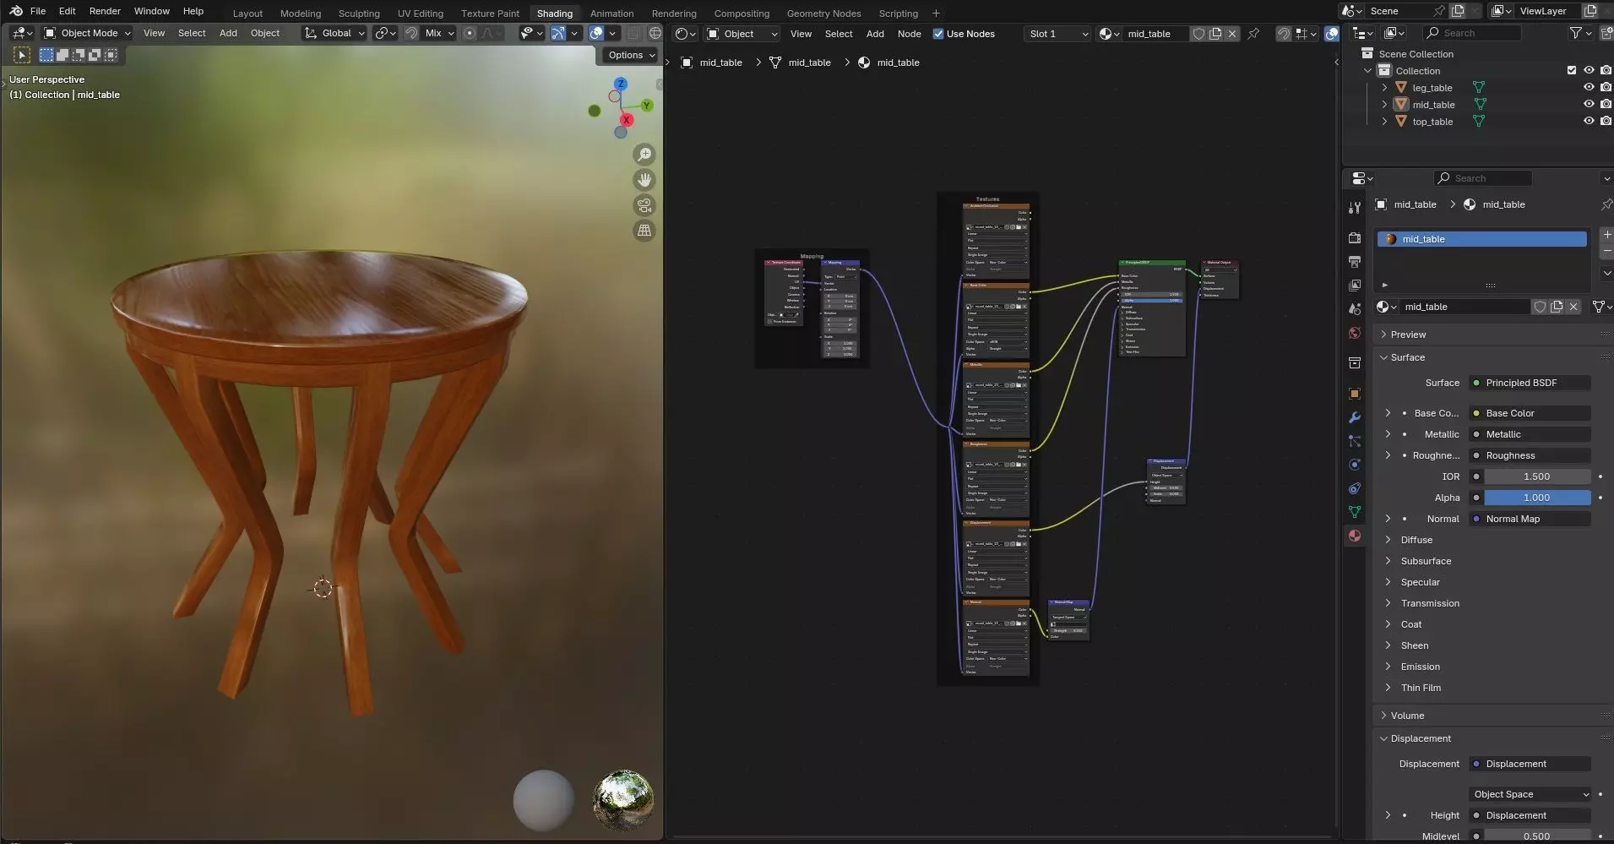Open the Material properties tab icon
The width and height of the screenshot is (1614, 844).
point(1355,536)
